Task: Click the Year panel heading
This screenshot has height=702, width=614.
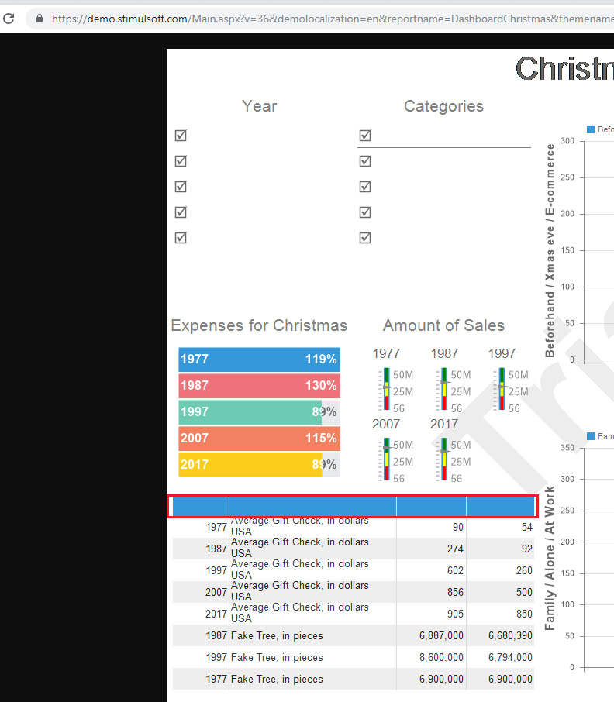Action: (259, 106)
